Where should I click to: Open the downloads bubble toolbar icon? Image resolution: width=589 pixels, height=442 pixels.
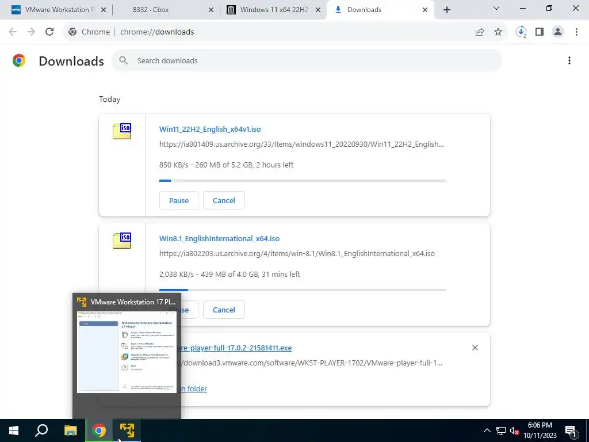[521, 32]
